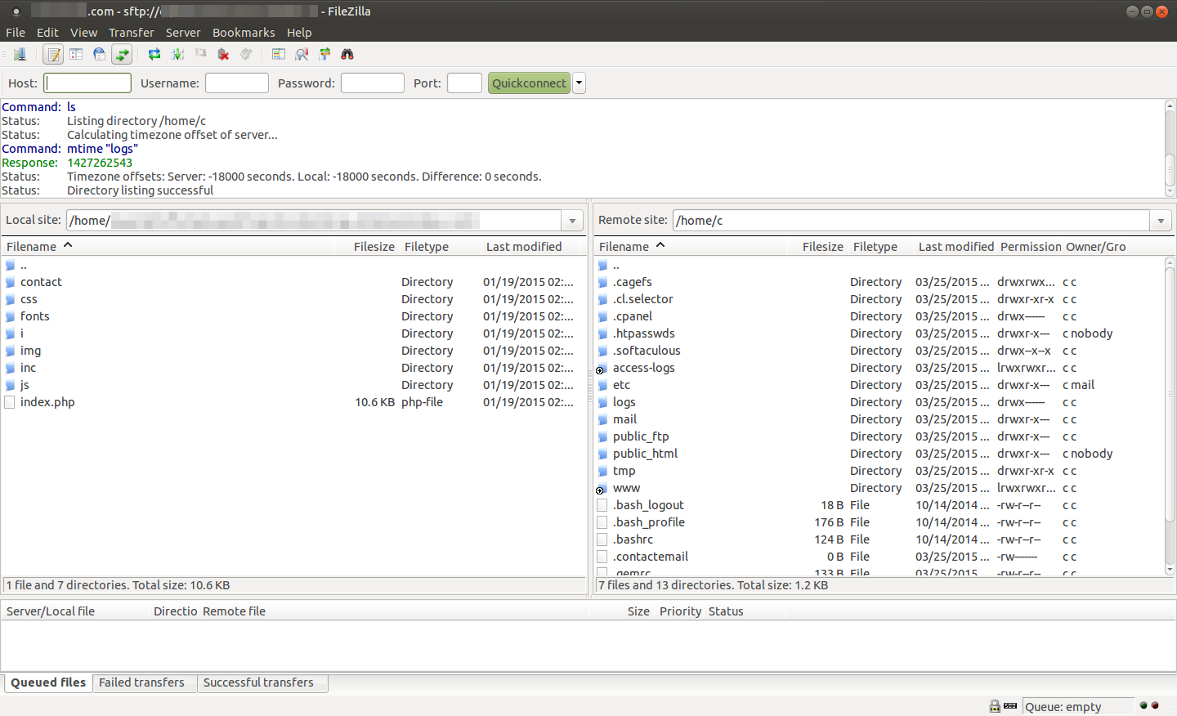
Task: Click the encryption lock icon in status bar
Action: (995, 706)
